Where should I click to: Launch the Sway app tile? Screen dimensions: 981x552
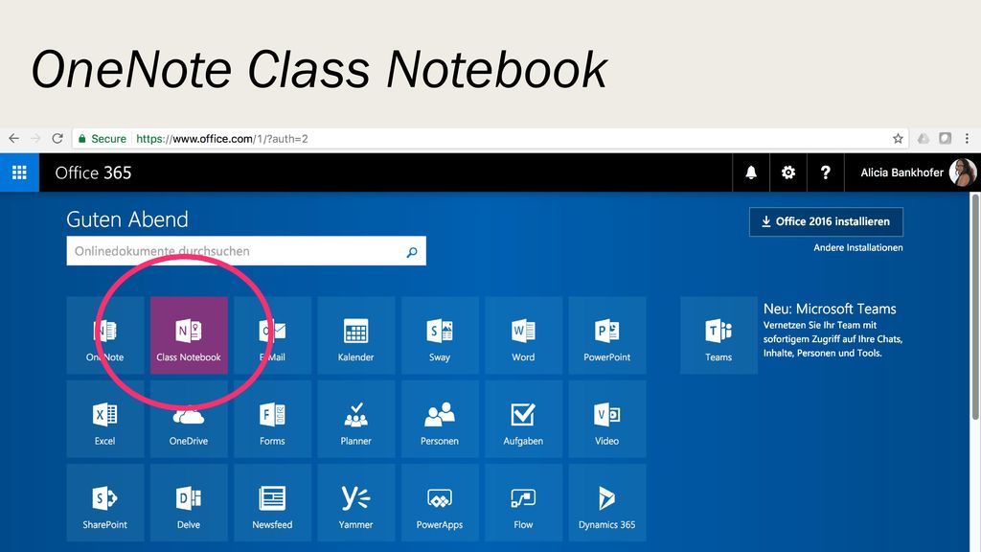coord(440,335)
